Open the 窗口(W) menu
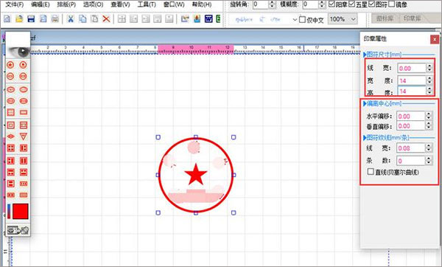 (174, 4)
